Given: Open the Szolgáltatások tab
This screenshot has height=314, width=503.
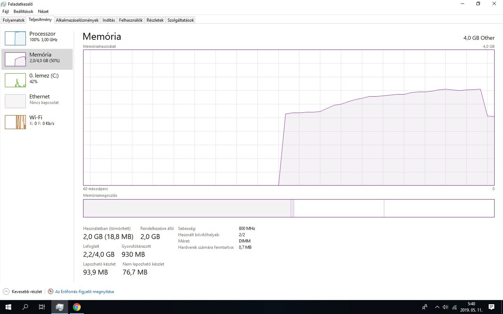Looking at the screenshot, I should (181, 20).
